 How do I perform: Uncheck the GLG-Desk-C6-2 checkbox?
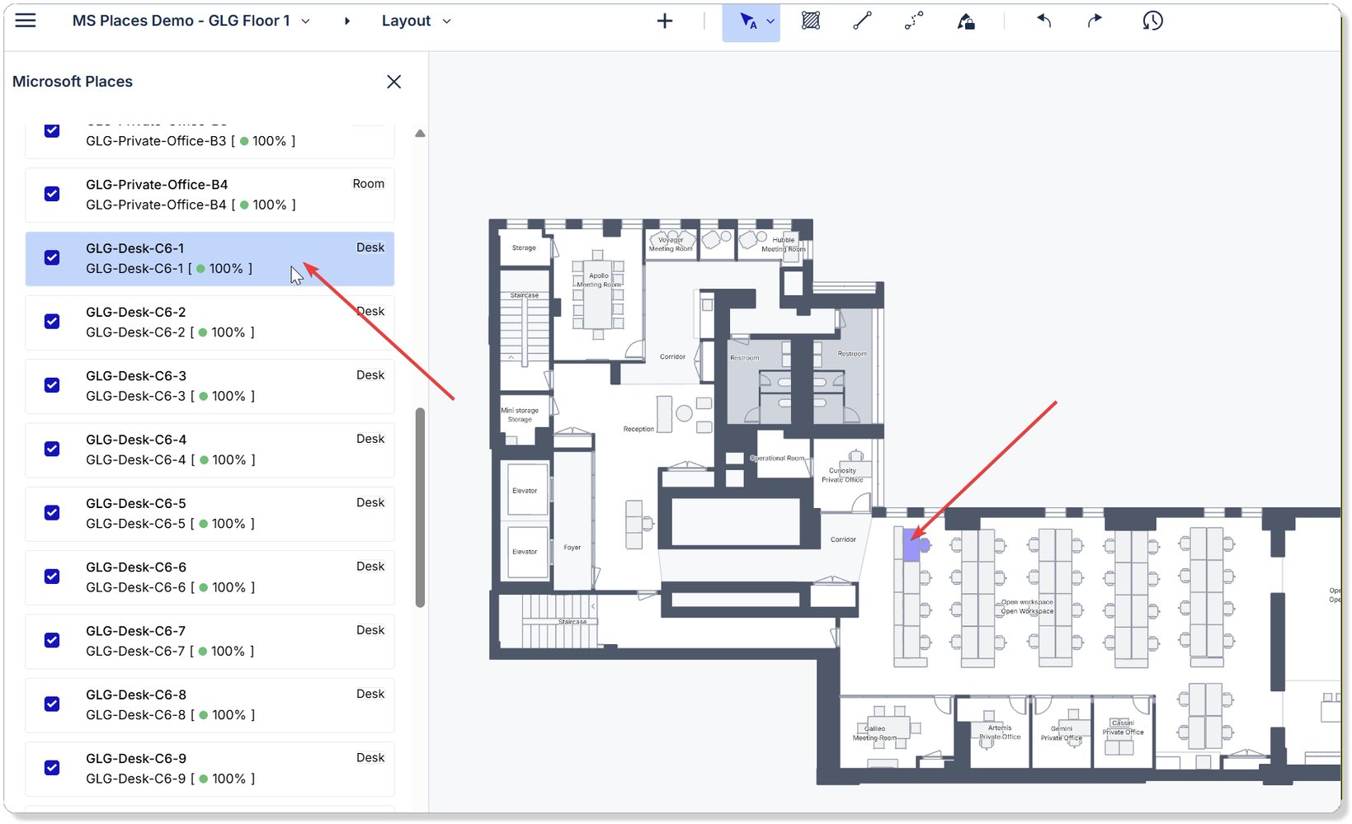pyautogui.click(x=52, y=322)
